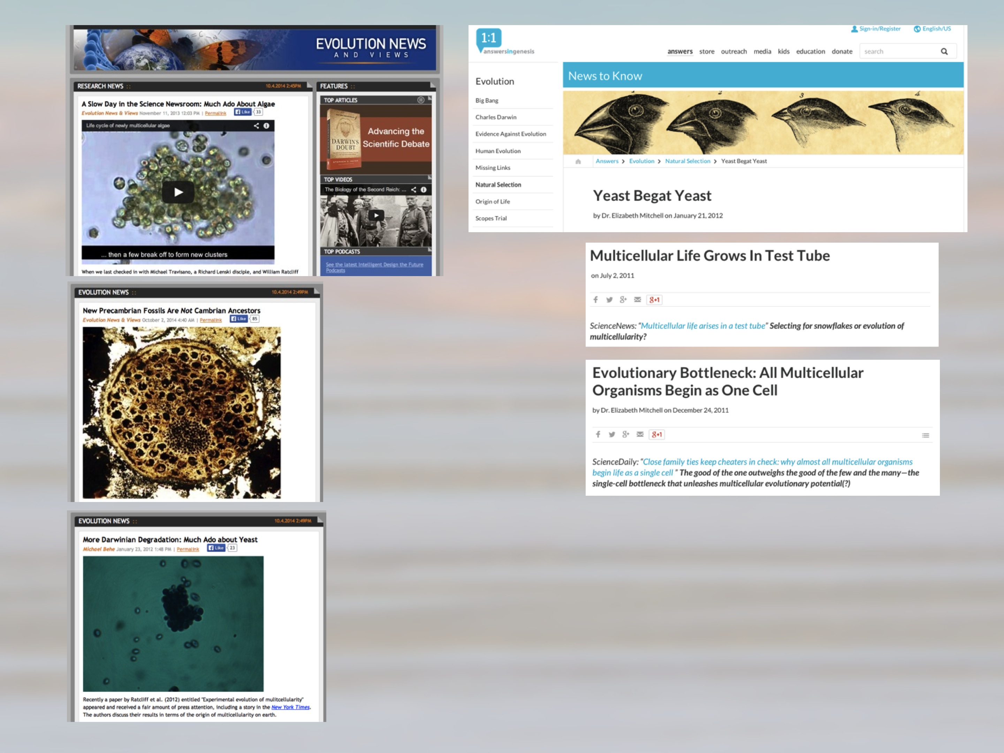Open the English/US language selector
The width and height of the screenshot is (1004, 753).
point(932,29)
